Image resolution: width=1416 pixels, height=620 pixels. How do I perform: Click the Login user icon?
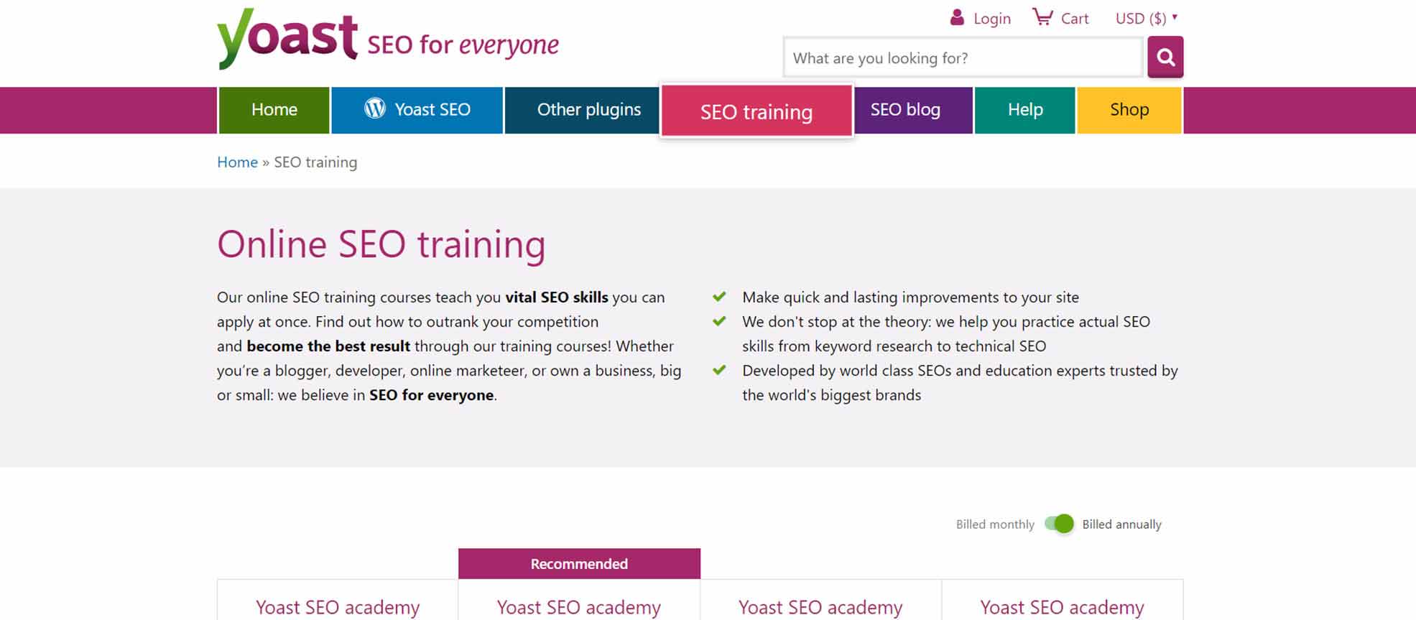point(957,17)
